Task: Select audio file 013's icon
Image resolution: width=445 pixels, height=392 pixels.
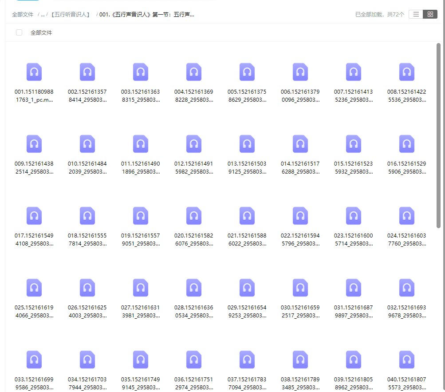Action: (247, 143)
